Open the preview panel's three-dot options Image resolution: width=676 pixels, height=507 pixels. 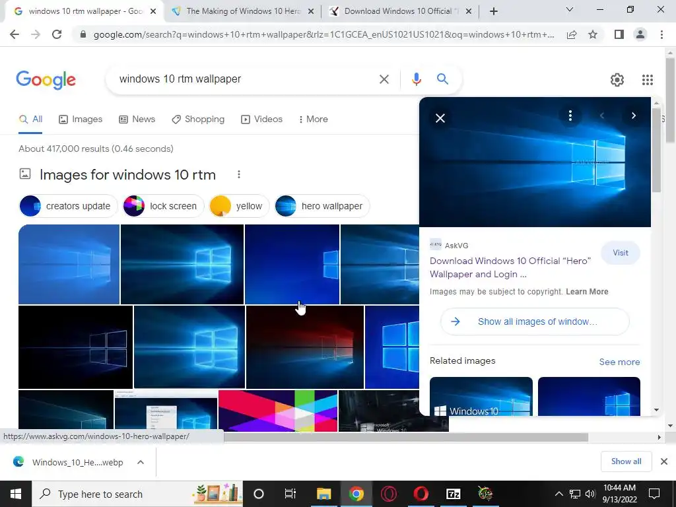pyautogui.click(x=570, y=116)
